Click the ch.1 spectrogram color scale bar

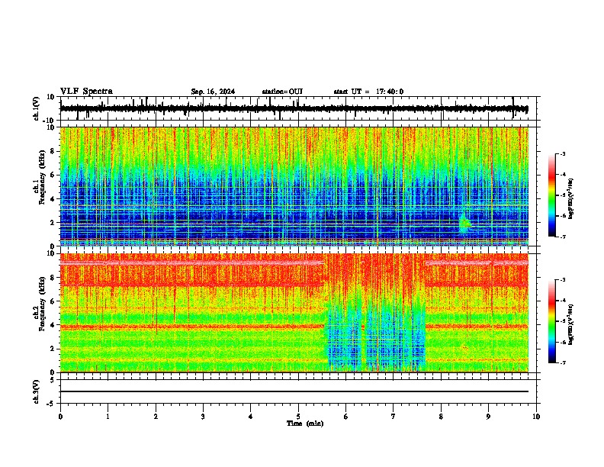[551, 195]
